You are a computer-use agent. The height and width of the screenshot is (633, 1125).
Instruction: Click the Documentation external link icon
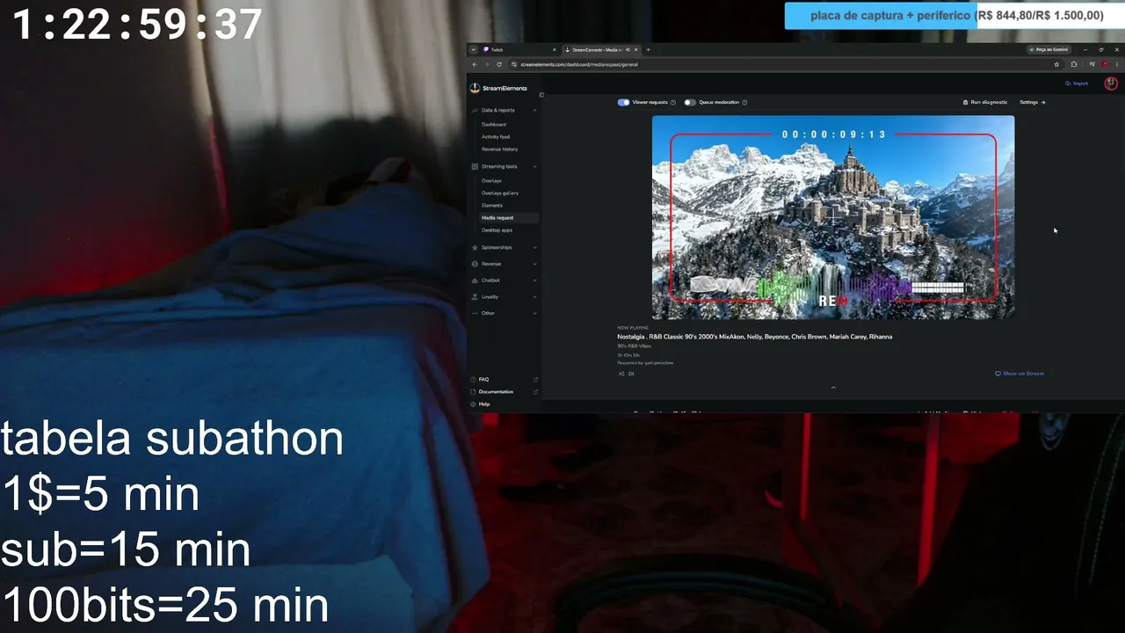[x=535, y=392]
